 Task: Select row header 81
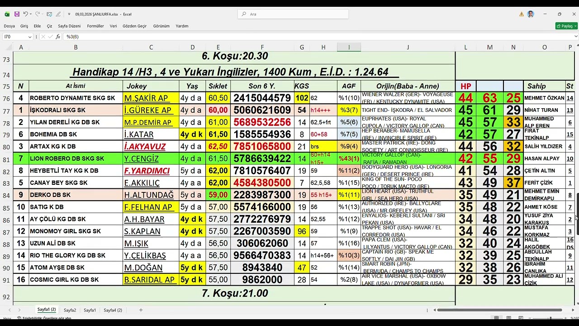(6, 159)
